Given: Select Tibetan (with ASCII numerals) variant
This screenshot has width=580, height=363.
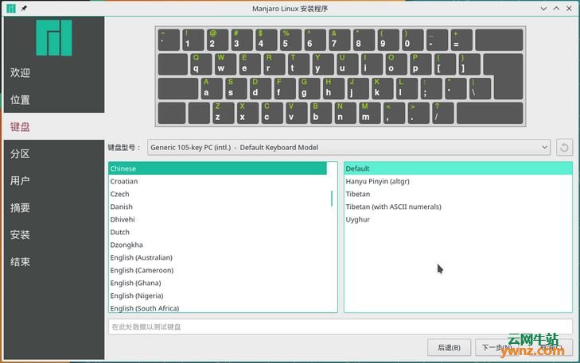Looking at the screenshot, I should point(458,207).
